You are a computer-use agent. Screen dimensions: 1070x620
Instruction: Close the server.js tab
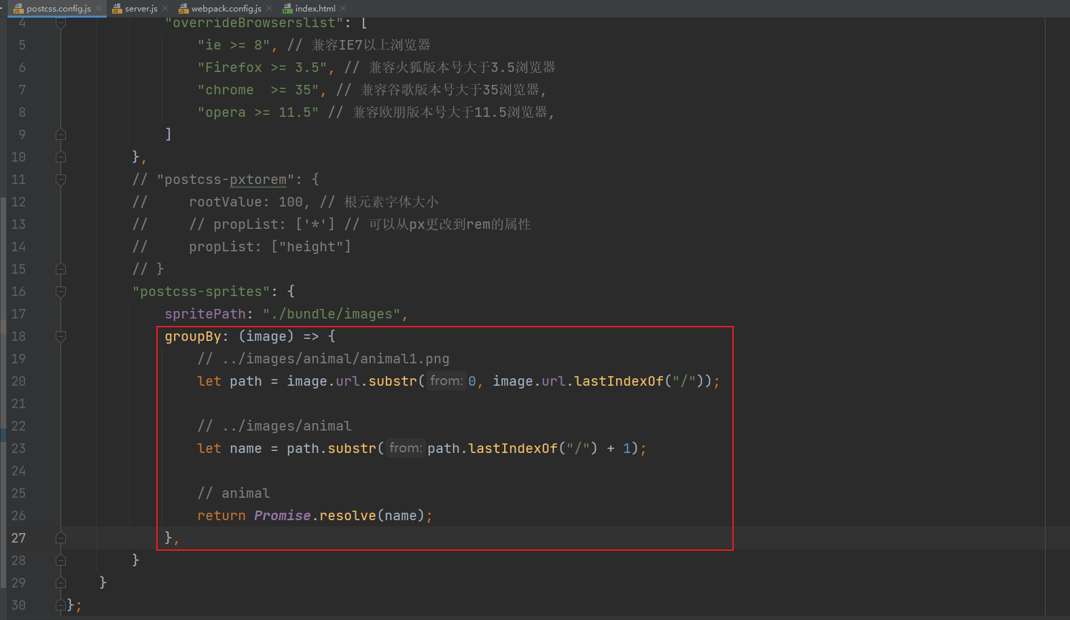pos(165,8)
